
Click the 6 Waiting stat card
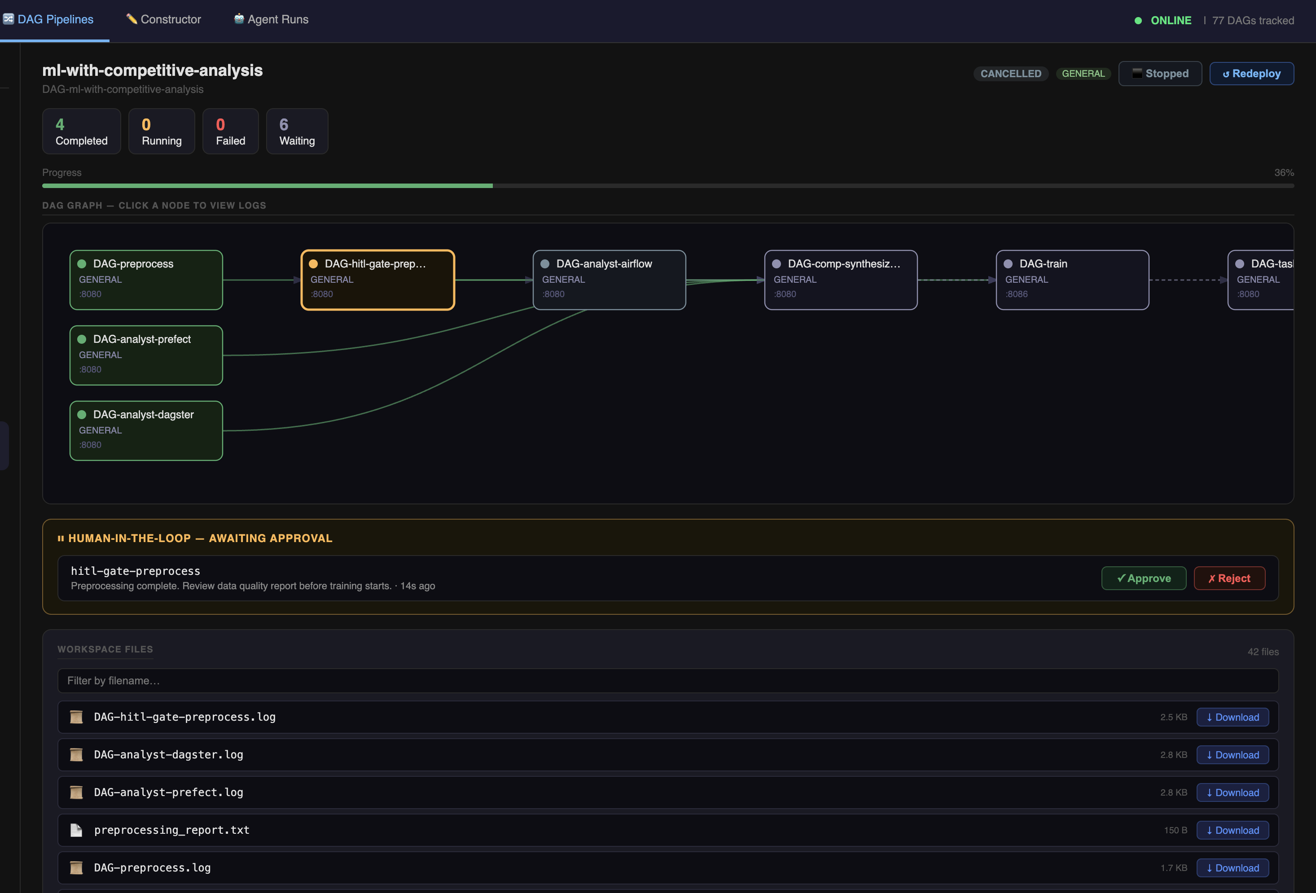tap(297, 131)
